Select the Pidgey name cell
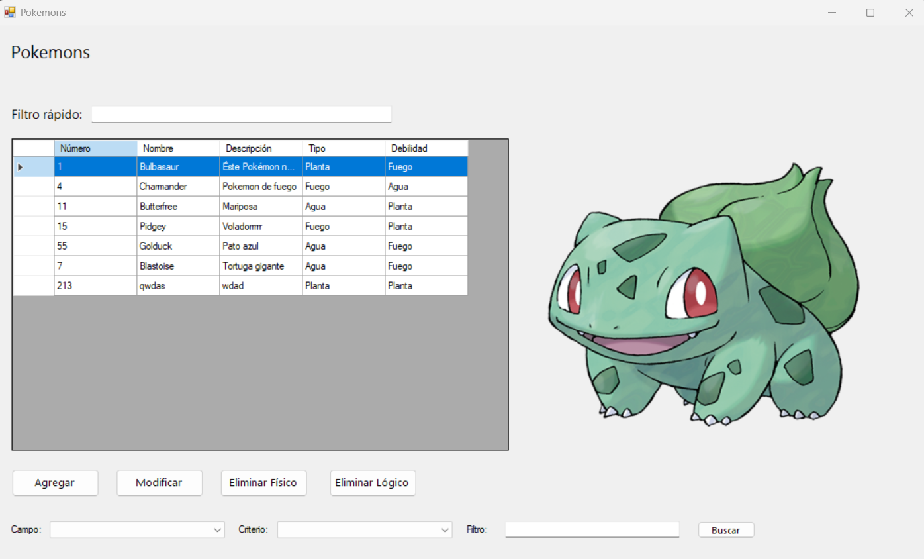924x559 pixels. click(178, 227)
